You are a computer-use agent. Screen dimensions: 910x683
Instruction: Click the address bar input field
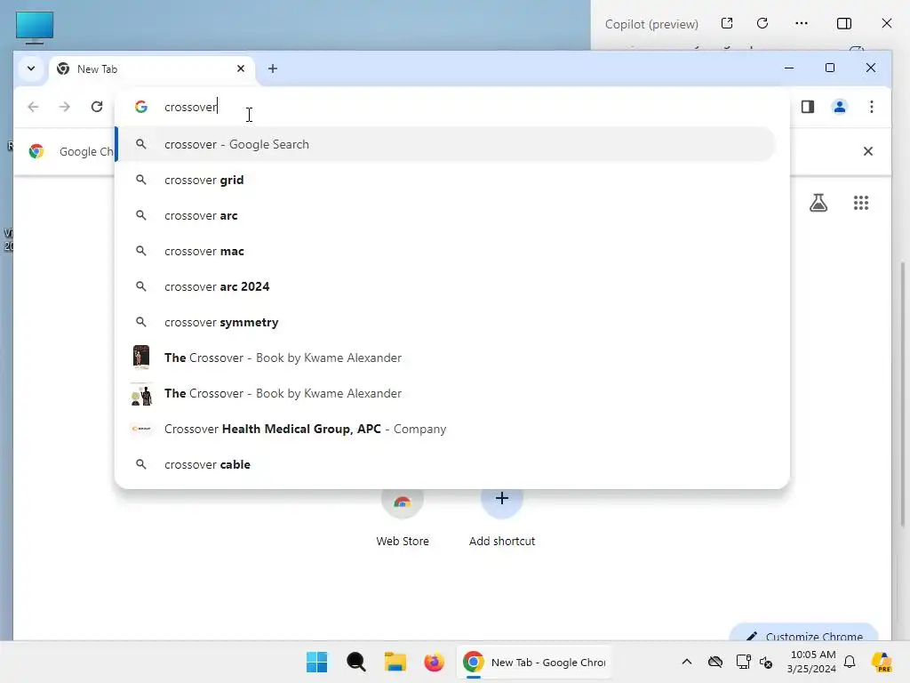[x=452, y=107]
